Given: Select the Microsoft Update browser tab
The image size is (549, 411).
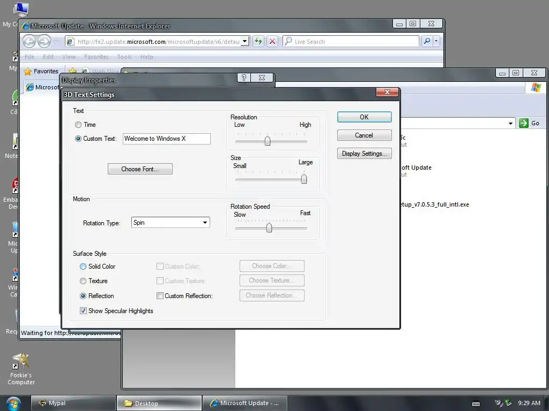Looking at the screenshot, I should (x=42, y=87).
